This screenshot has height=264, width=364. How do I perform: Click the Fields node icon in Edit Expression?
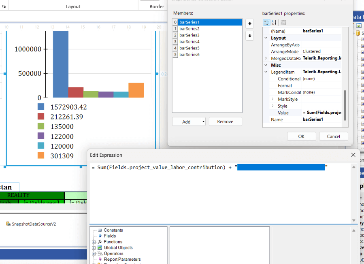click(x=100, y=236)
